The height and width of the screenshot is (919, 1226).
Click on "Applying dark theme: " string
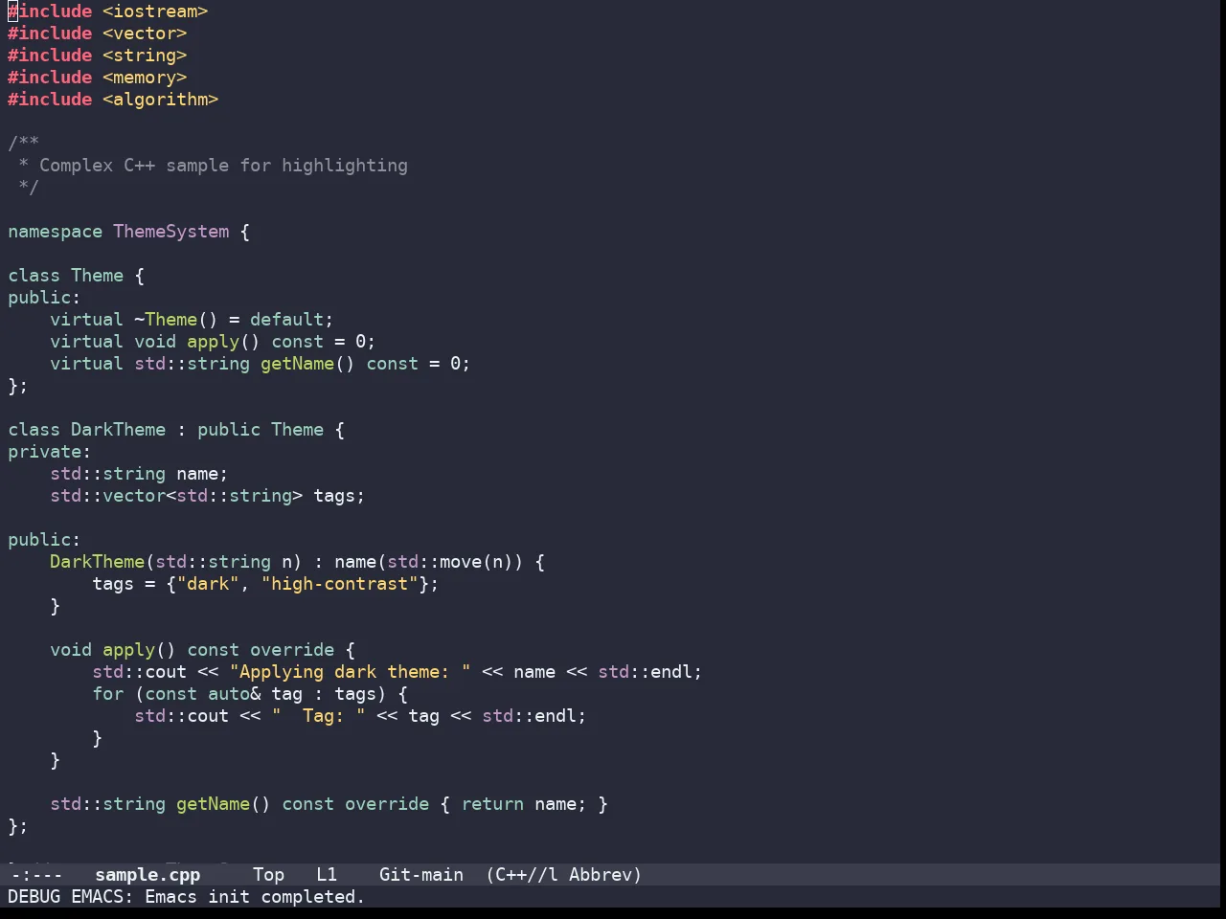[x=350, y=672]
